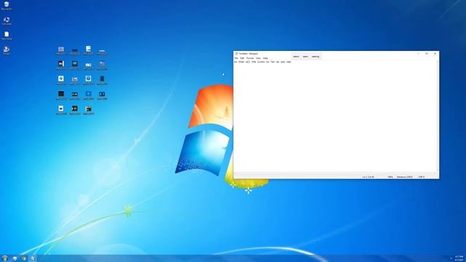Click the UTF-8 encoding status entry
The height and width of the screenshot is (262, 466).
[422, 177]
